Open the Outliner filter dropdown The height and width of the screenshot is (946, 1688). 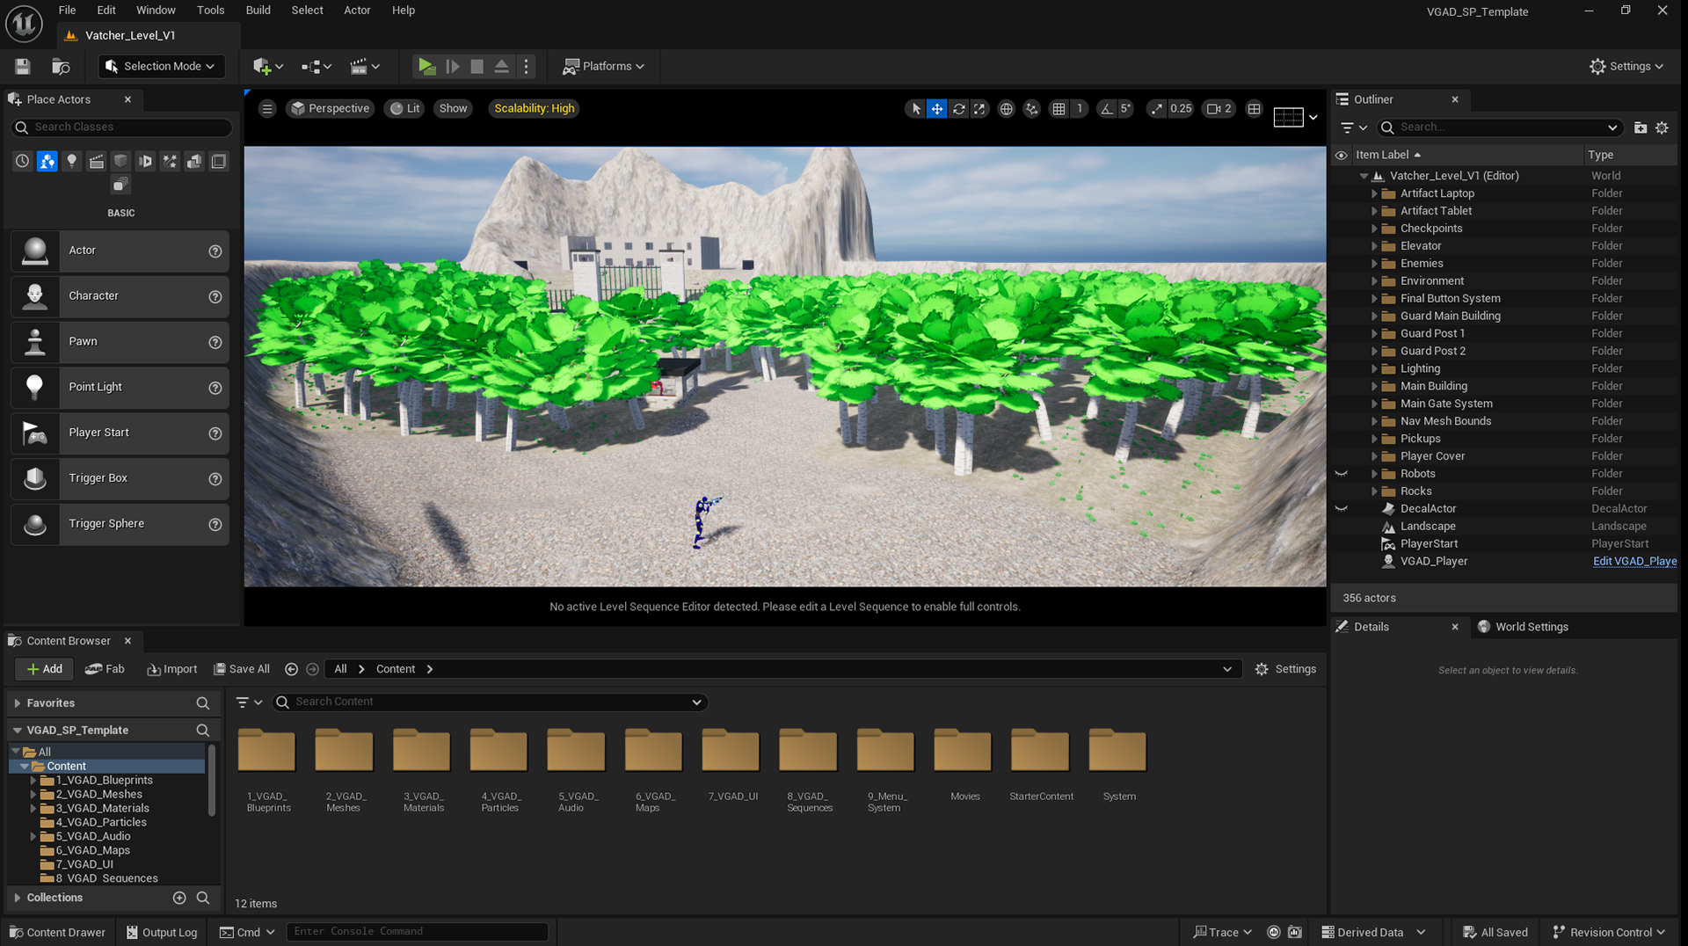1354,128
